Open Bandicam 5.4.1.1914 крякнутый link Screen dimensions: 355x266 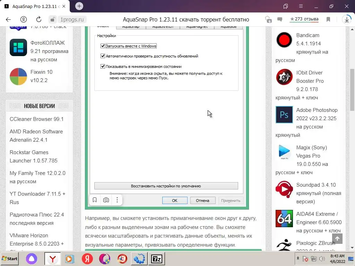tap(302, 48)
